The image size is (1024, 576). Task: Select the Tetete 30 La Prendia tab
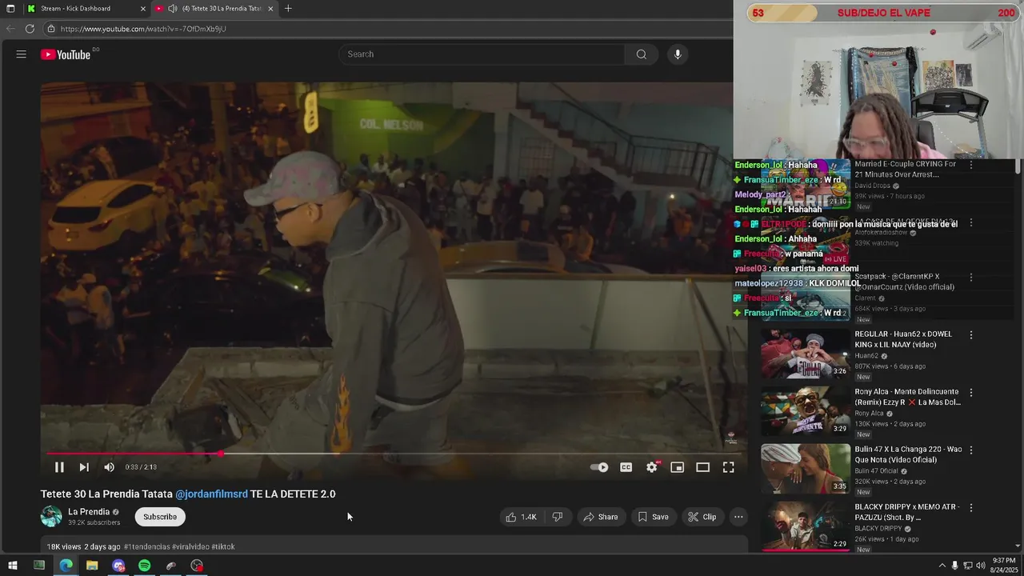click(216, 9)
